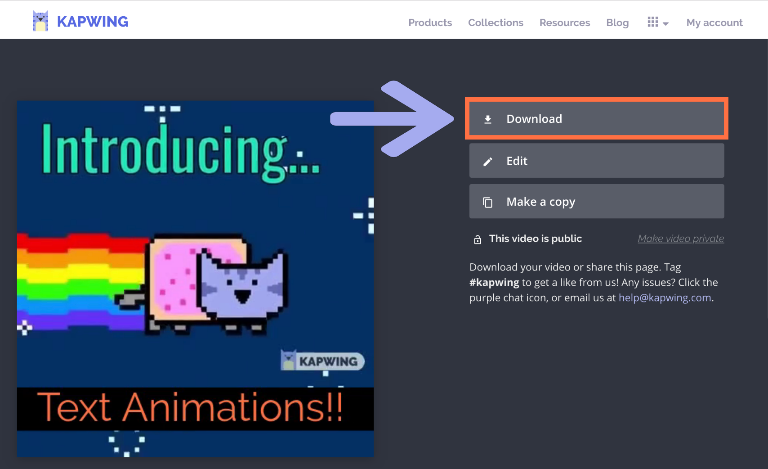Go to the Resources menu
The image size is (768, 469).
pos(564,23)
